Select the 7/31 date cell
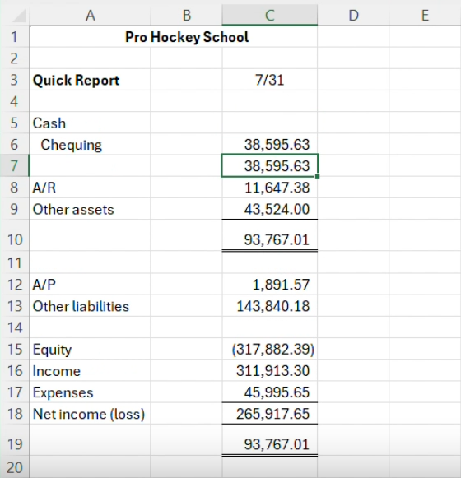This screenshot has width=461, height=478. point(270,80)
